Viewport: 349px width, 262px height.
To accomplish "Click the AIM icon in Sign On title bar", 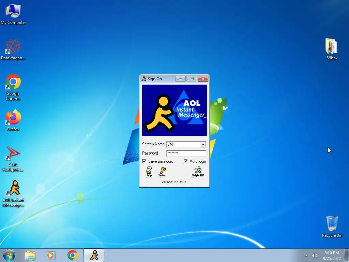I will click(144, 79).
